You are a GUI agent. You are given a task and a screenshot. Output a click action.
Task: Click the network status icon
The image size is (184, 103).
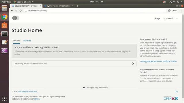tap(170, 2)
